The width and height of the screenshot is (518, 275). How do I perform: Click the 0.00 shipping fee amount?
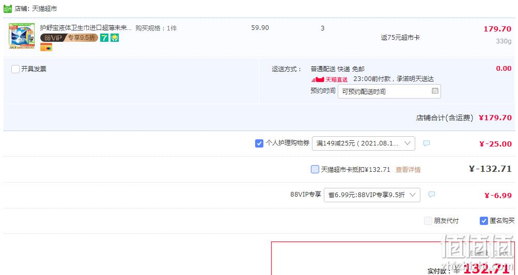coord(504,69)
